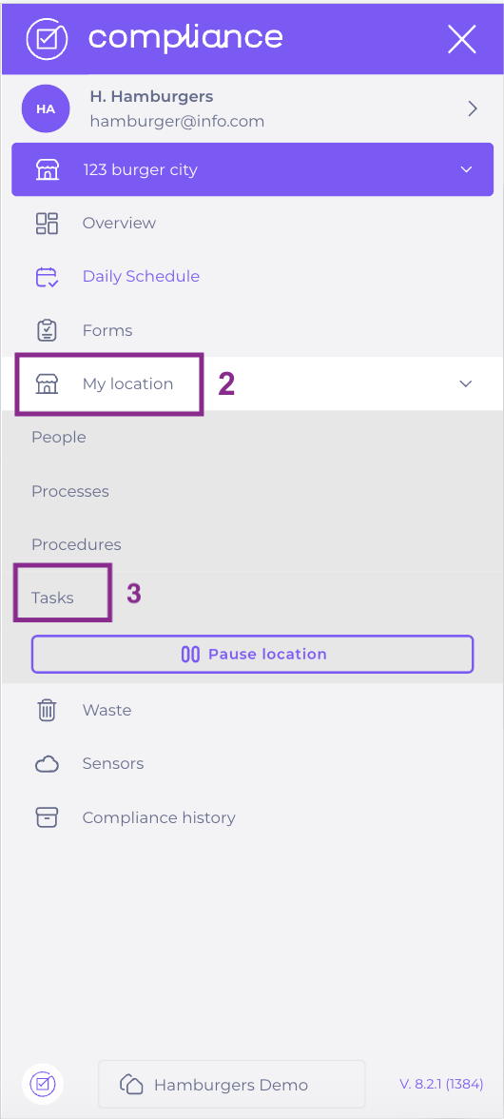Click the Compliance history archive icon
This screenshot has height=1119, width=504.
[47, 817]
